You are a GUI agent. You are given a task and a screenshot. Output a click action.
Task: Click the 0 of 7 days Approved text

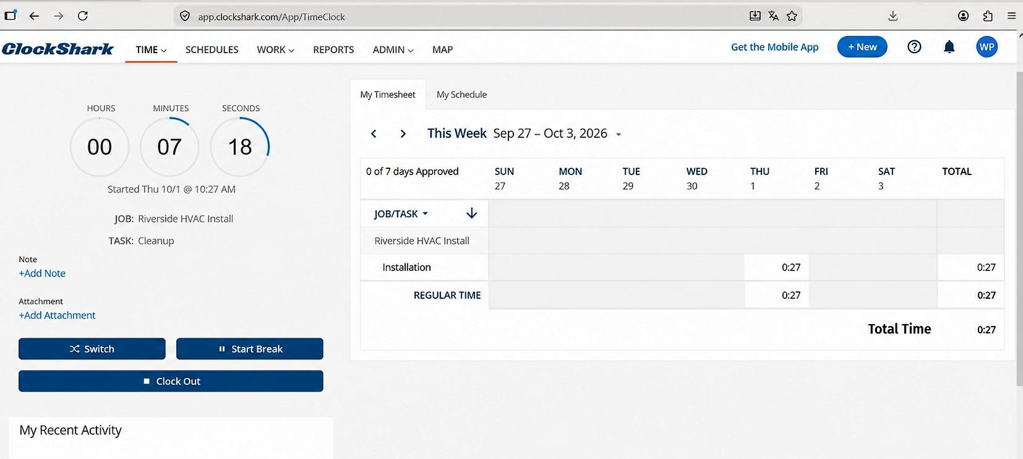pos(412,171)
